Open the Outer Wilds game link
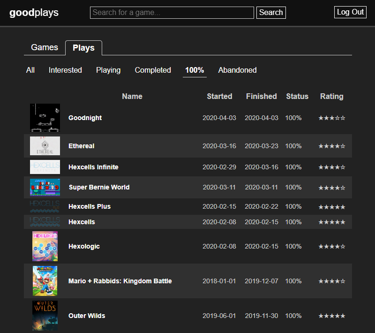Screen dimensions: 375x333 (87, 316)
